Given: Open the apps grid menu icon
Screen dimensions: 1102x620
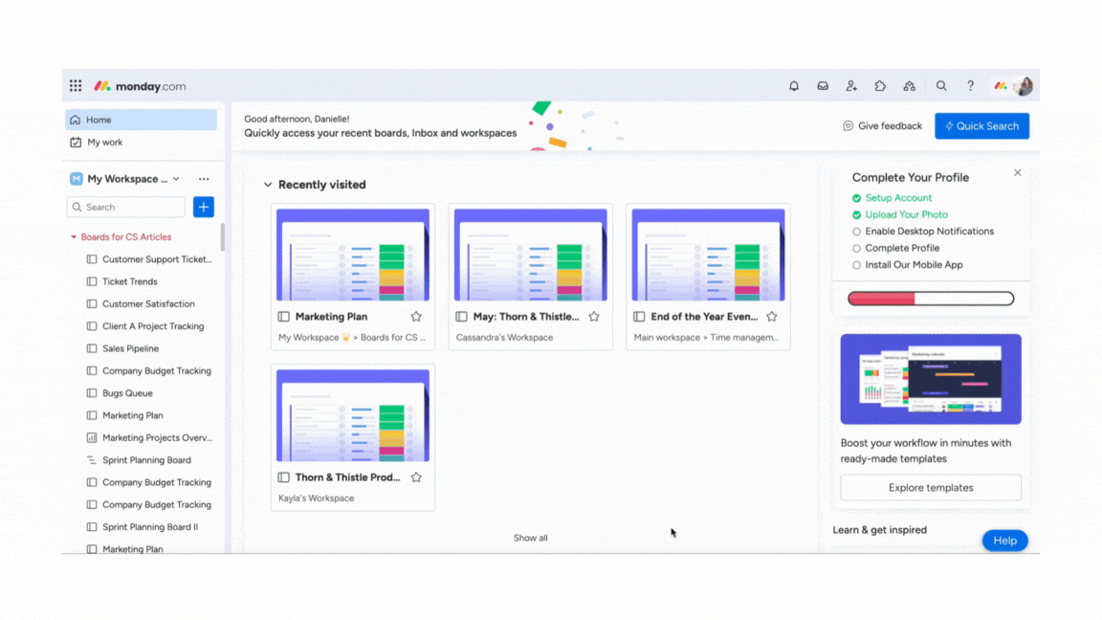Looking at the screenshot, I should coord(76,86).
